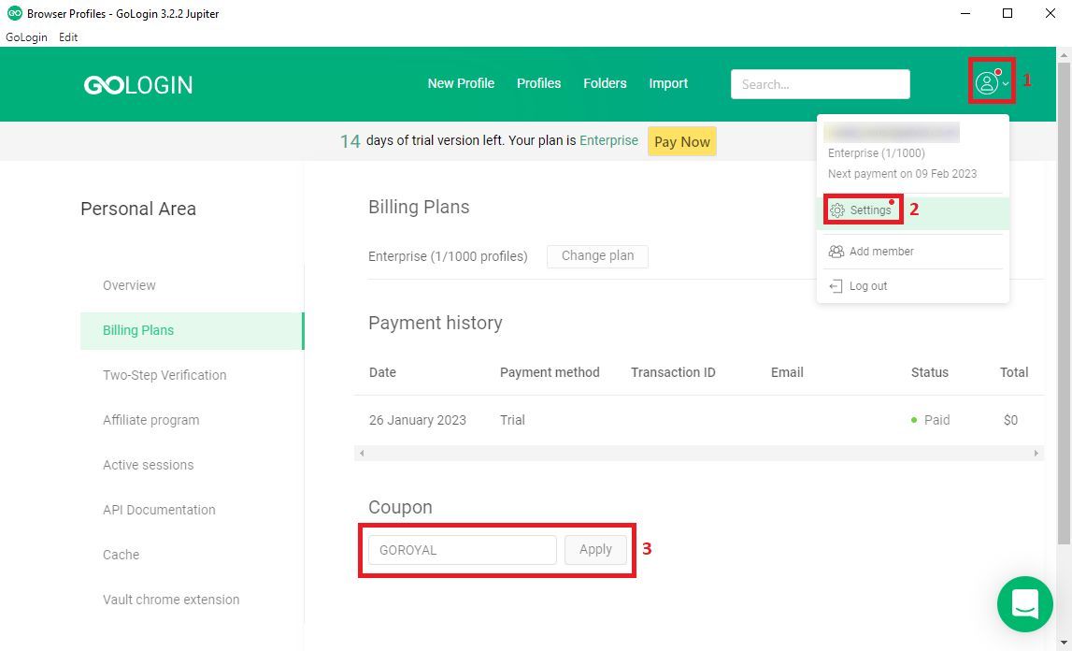Screen dimensions: 1072x651
Task: Click the Trial payment method cell
Action: pos(512,420)
